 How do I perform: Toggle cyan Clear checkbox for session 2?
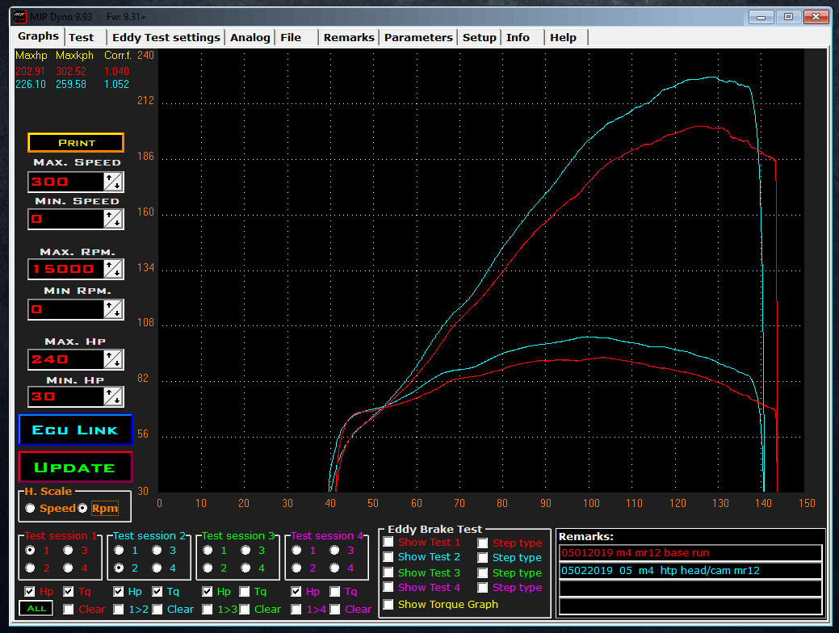click(157, 609)
